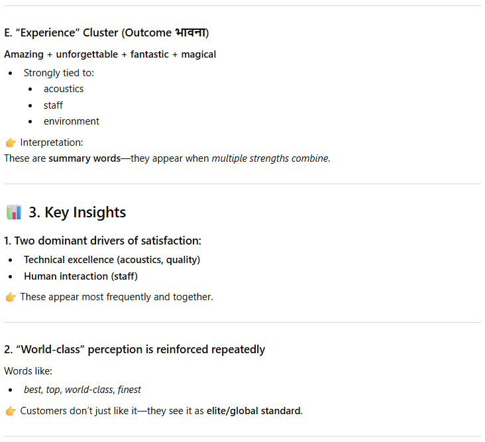The image size is (485, 442).
Task: Click italic 'best, top, world-class, finest' bullet
Action: tap(82, 390)
